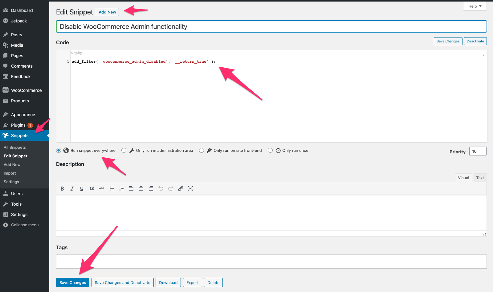Click into the Tags input field

tap(271, 262)
